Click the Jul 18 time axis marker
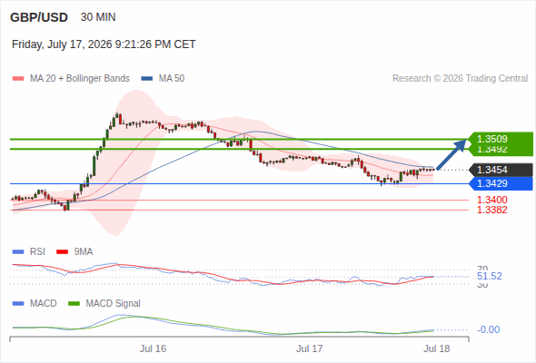 pyautogui.click(x=437, y=348)
